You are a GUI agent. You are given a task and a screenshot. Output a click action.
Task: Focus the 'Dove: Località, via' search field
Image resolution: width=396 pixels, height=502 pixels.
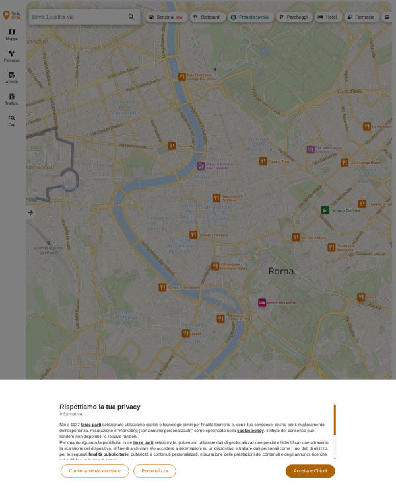point(78,17)
